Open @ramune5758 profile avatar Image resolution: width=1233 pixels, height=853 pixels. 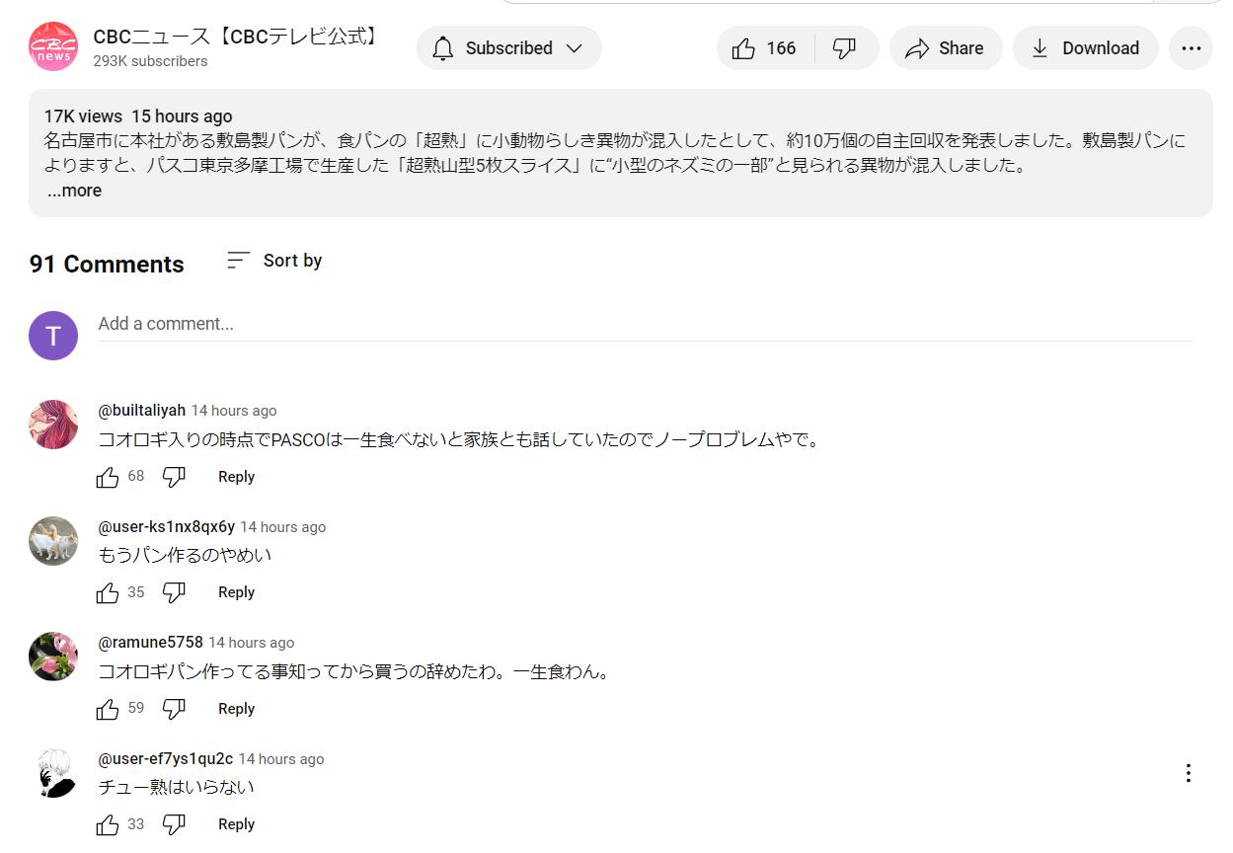(x=53, y=657)
